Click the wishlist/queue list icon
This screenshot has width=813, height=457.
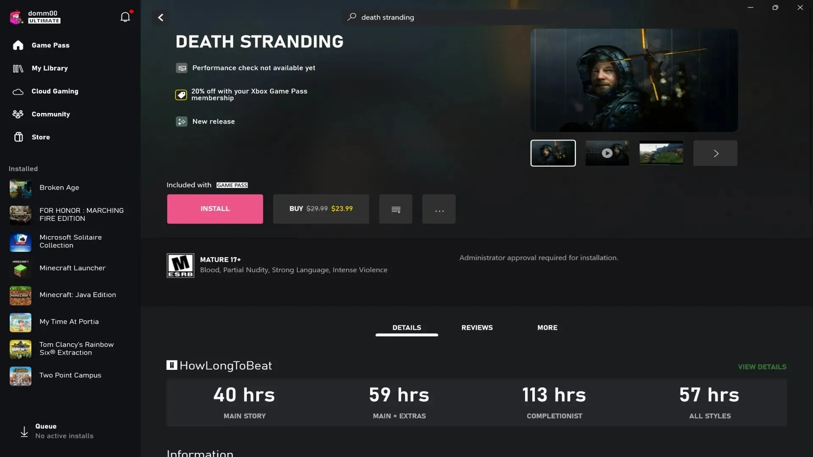pyautogui.click(x=396, y=209)
